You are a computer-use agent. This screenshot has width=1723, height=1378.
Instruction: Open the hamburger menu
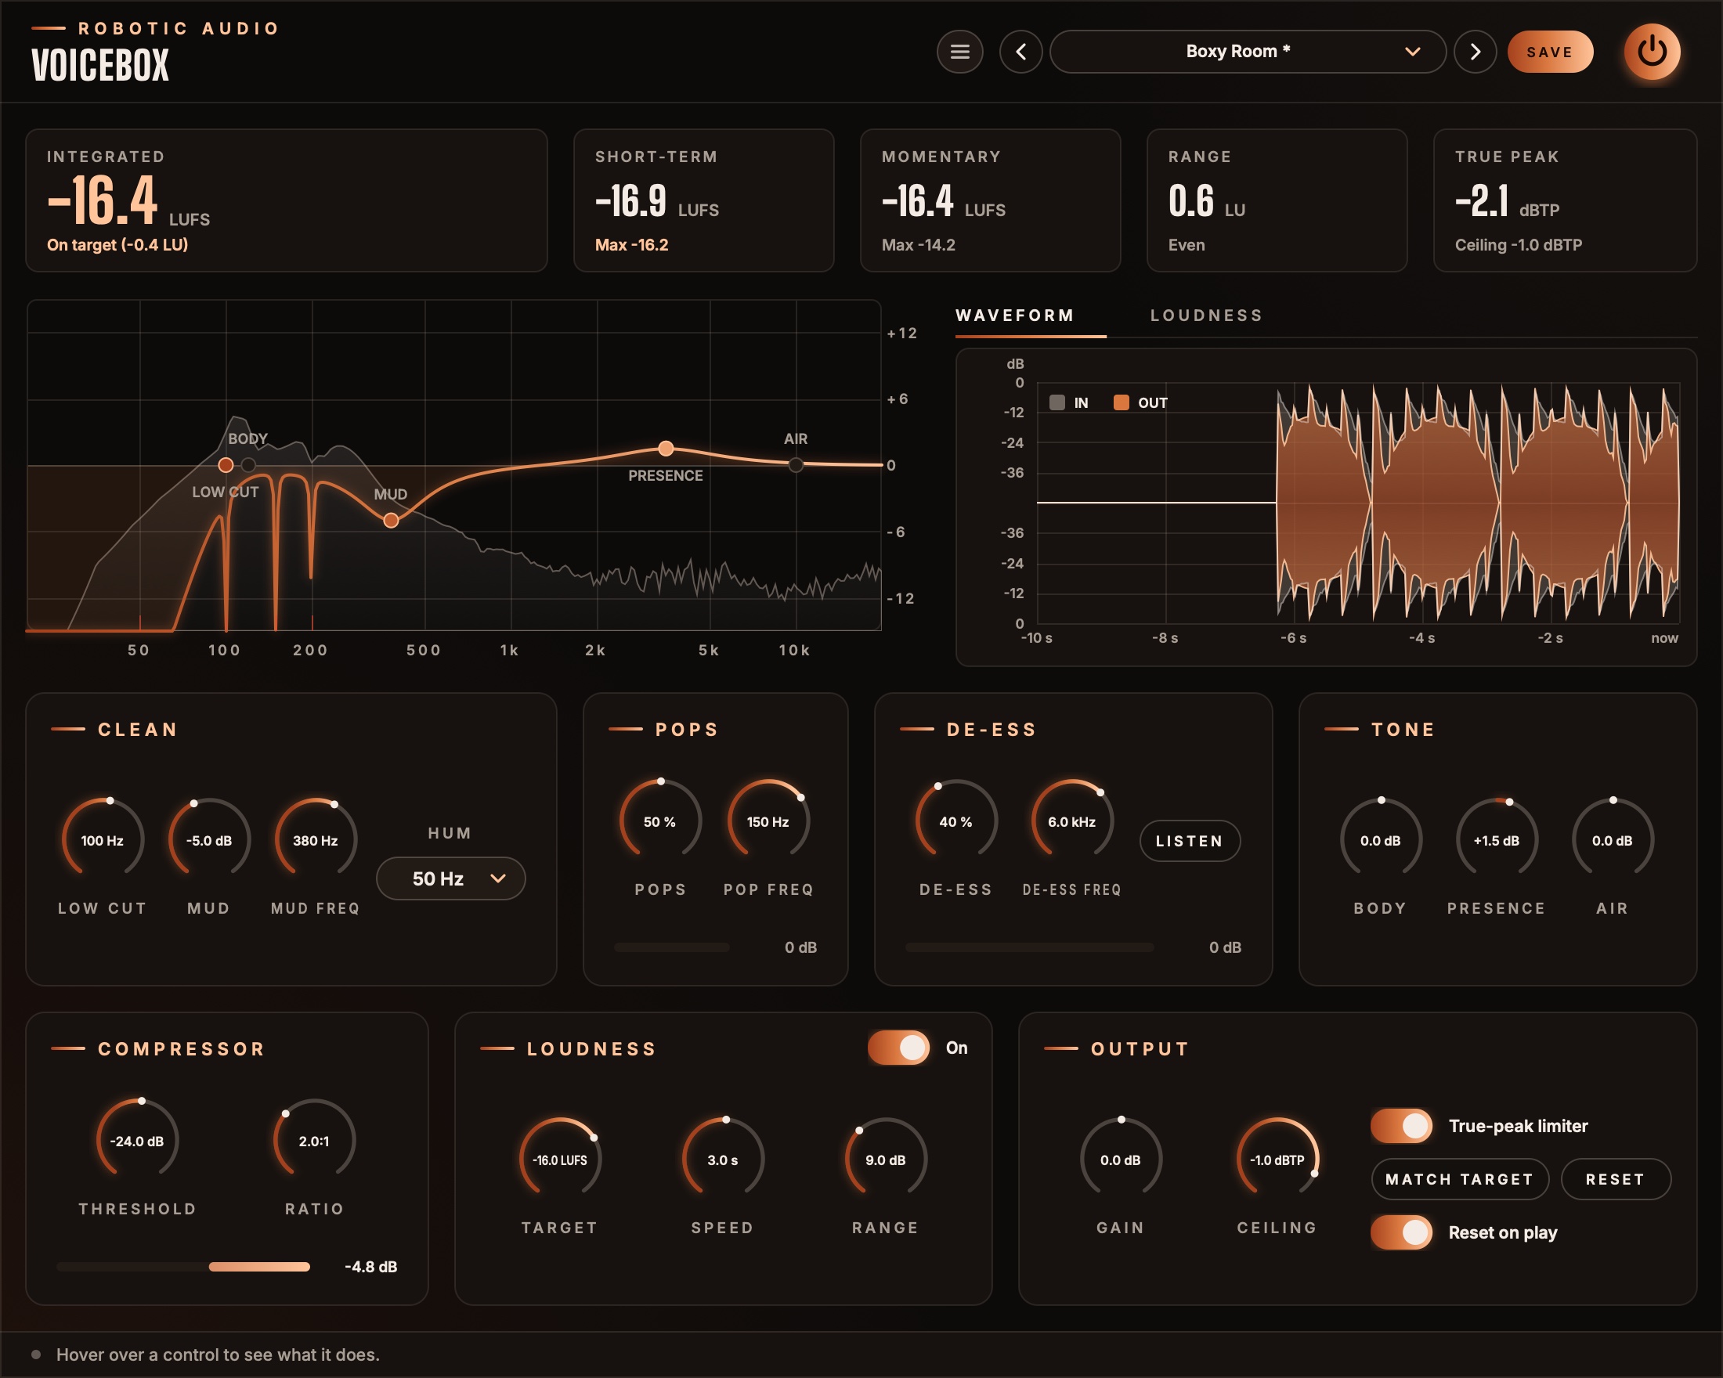(x=960, y=52)
